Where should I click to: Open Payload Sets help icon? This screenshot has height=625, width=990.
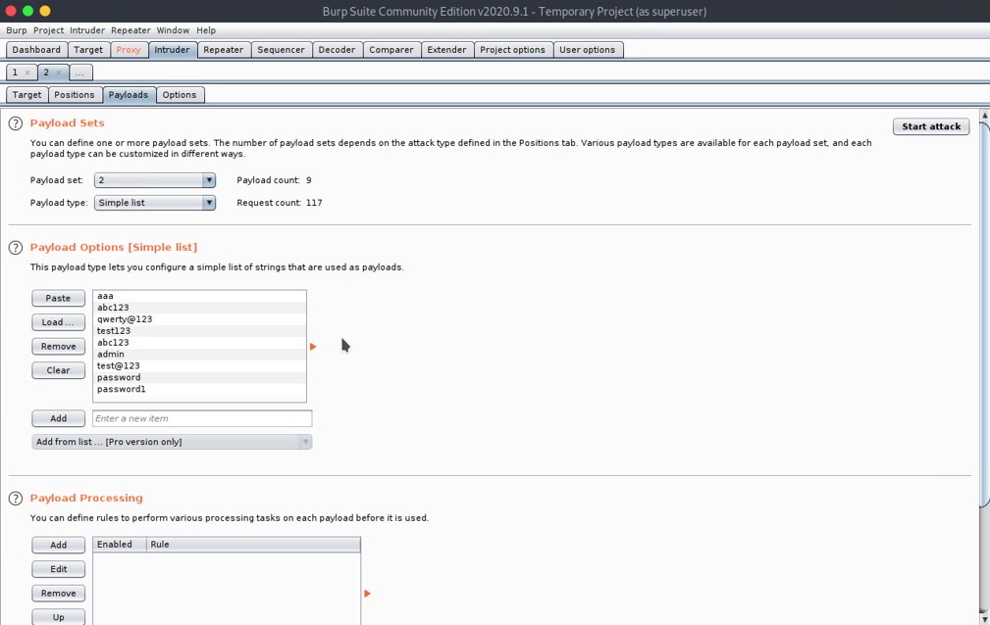pos(16,123)
